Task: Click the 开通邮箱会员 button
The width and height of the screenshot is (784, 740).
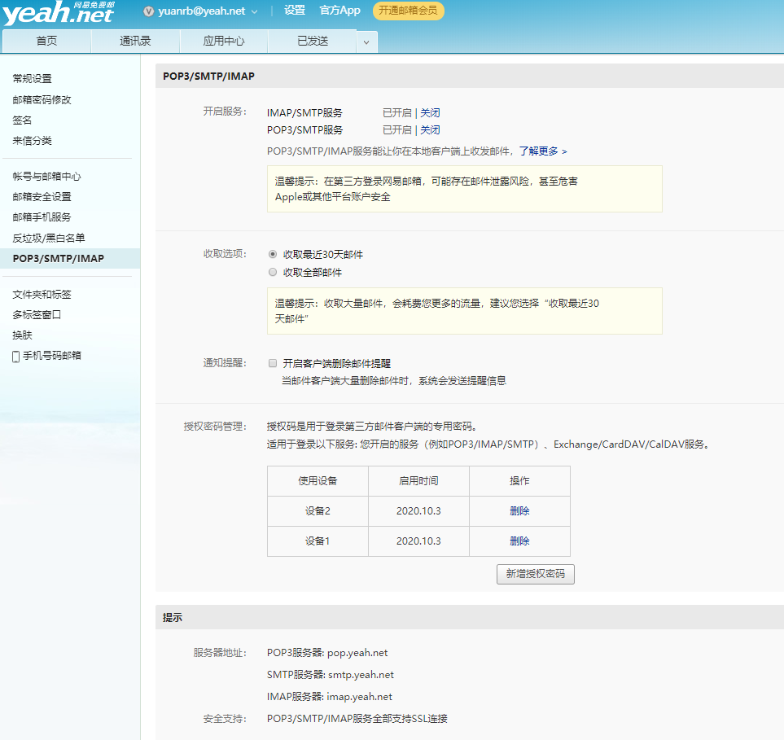Action: point(408,11)
